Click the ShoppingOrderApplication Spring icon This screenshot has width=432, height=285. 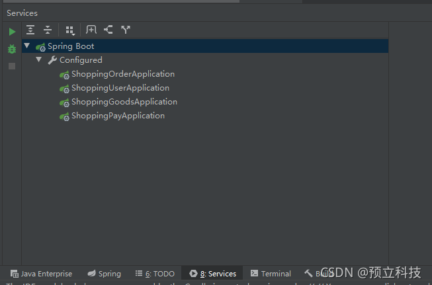coord(64,75)
